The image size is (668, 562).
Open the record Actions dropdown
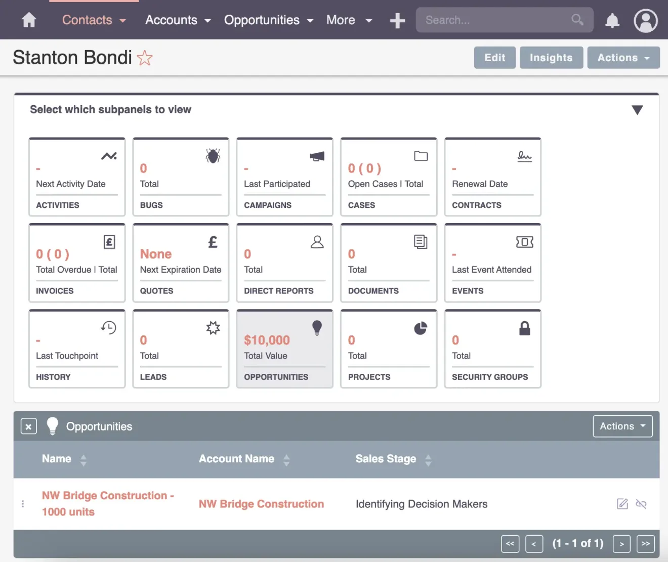(623, 58)
